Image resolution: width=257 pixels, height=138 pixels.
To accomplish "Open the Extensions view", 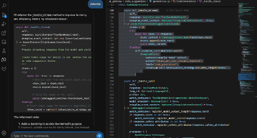I will [x=4, y=33].
